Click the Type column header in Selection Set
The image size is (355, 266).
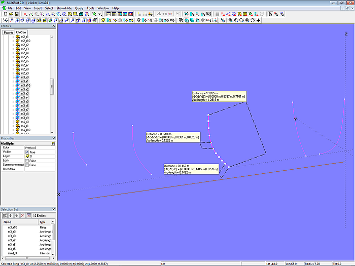click(43, 222)
